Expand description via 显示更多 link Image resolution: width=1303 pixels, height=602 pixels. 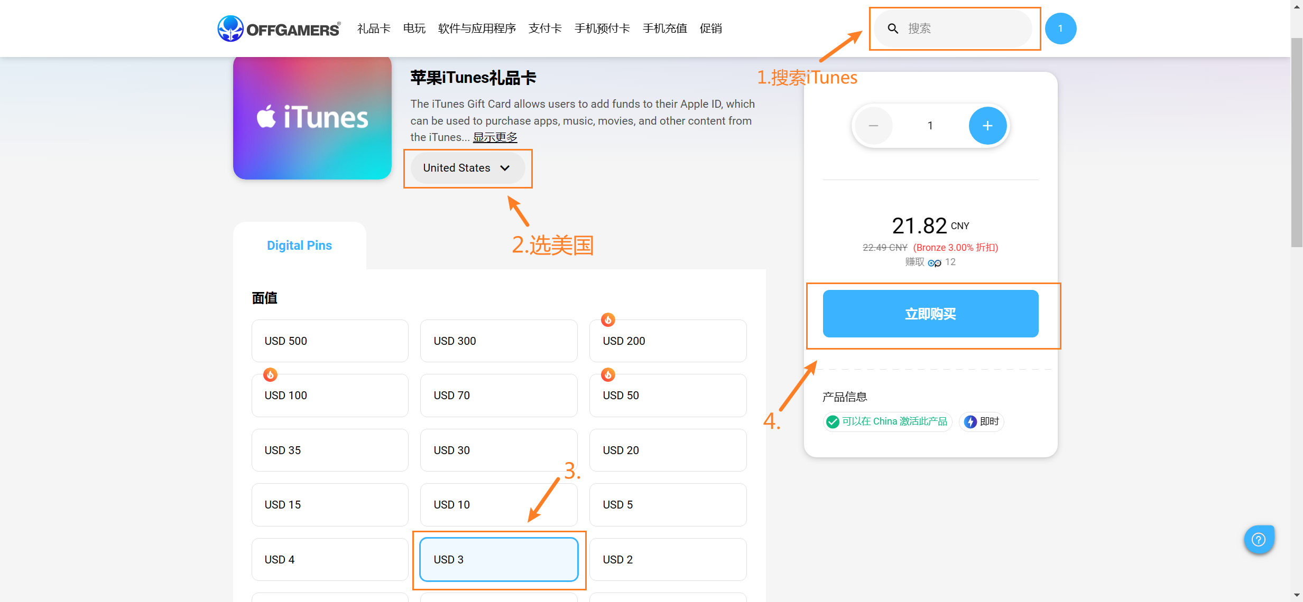(495, 137)
